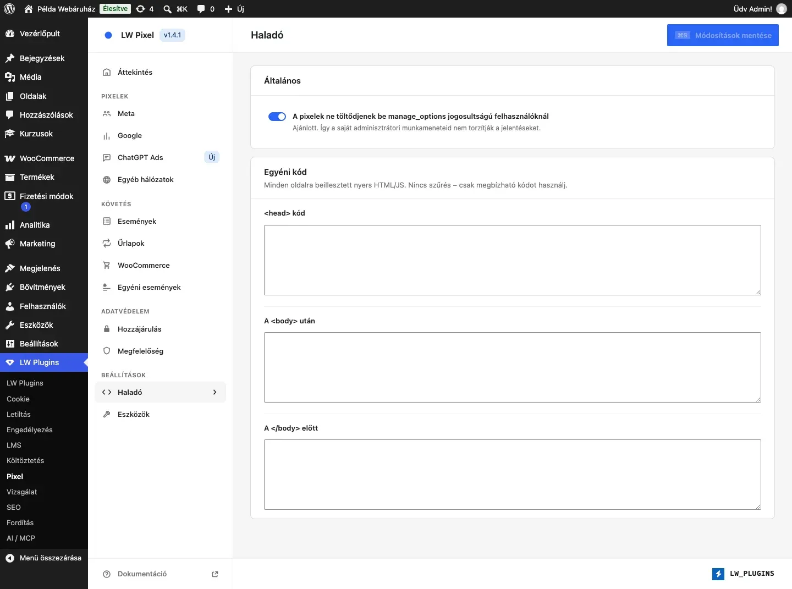Click the Hozzájárulás lock icon

coord(107,329)
